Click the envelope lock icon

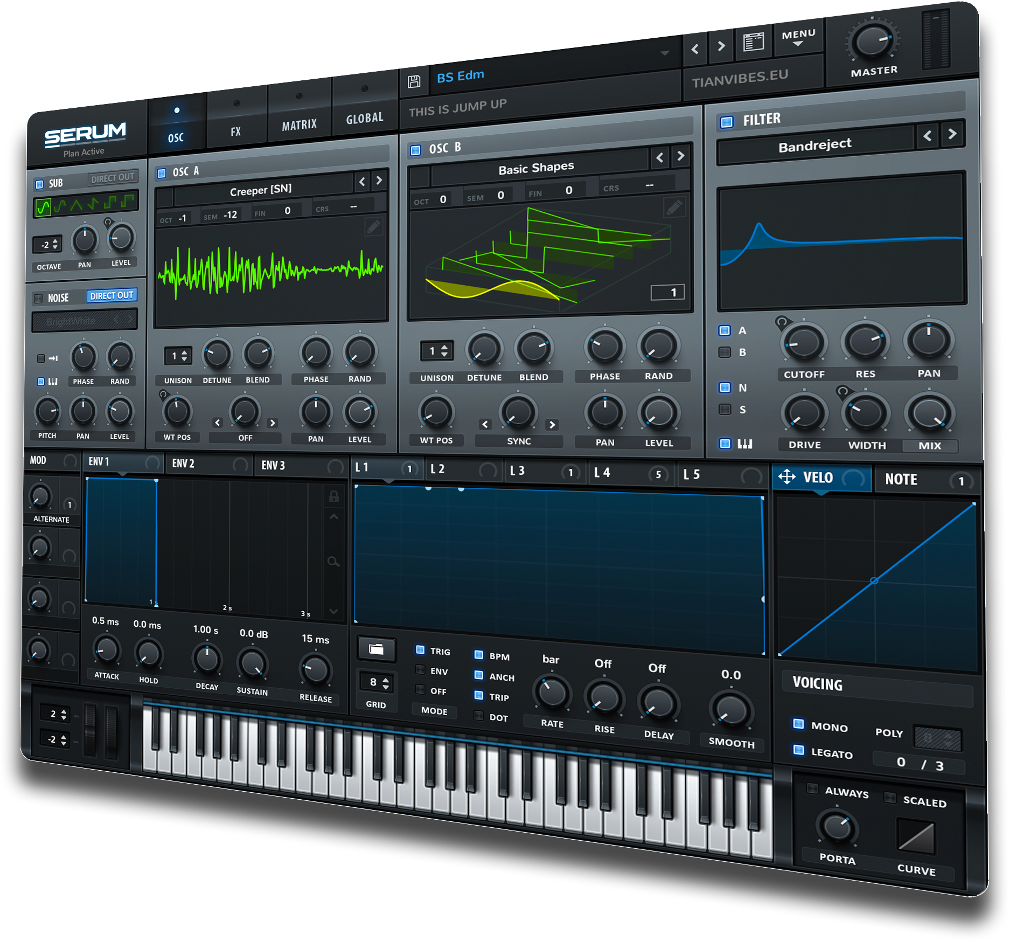(334, 496)
